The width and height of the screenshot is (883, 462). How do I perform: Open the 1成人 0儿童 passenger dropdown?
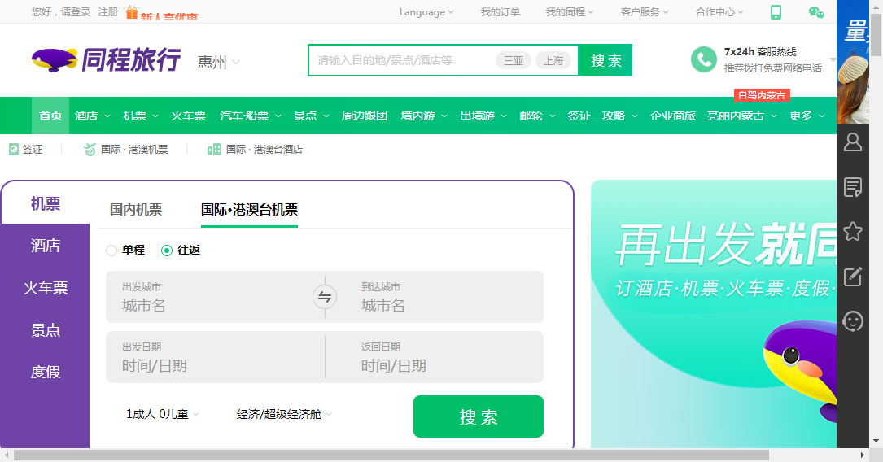[162, 415]
